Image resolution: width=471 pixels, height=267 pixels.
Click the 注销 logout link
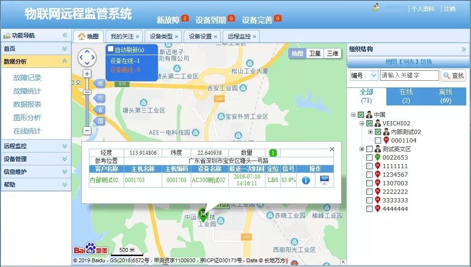tap(450, 9)
